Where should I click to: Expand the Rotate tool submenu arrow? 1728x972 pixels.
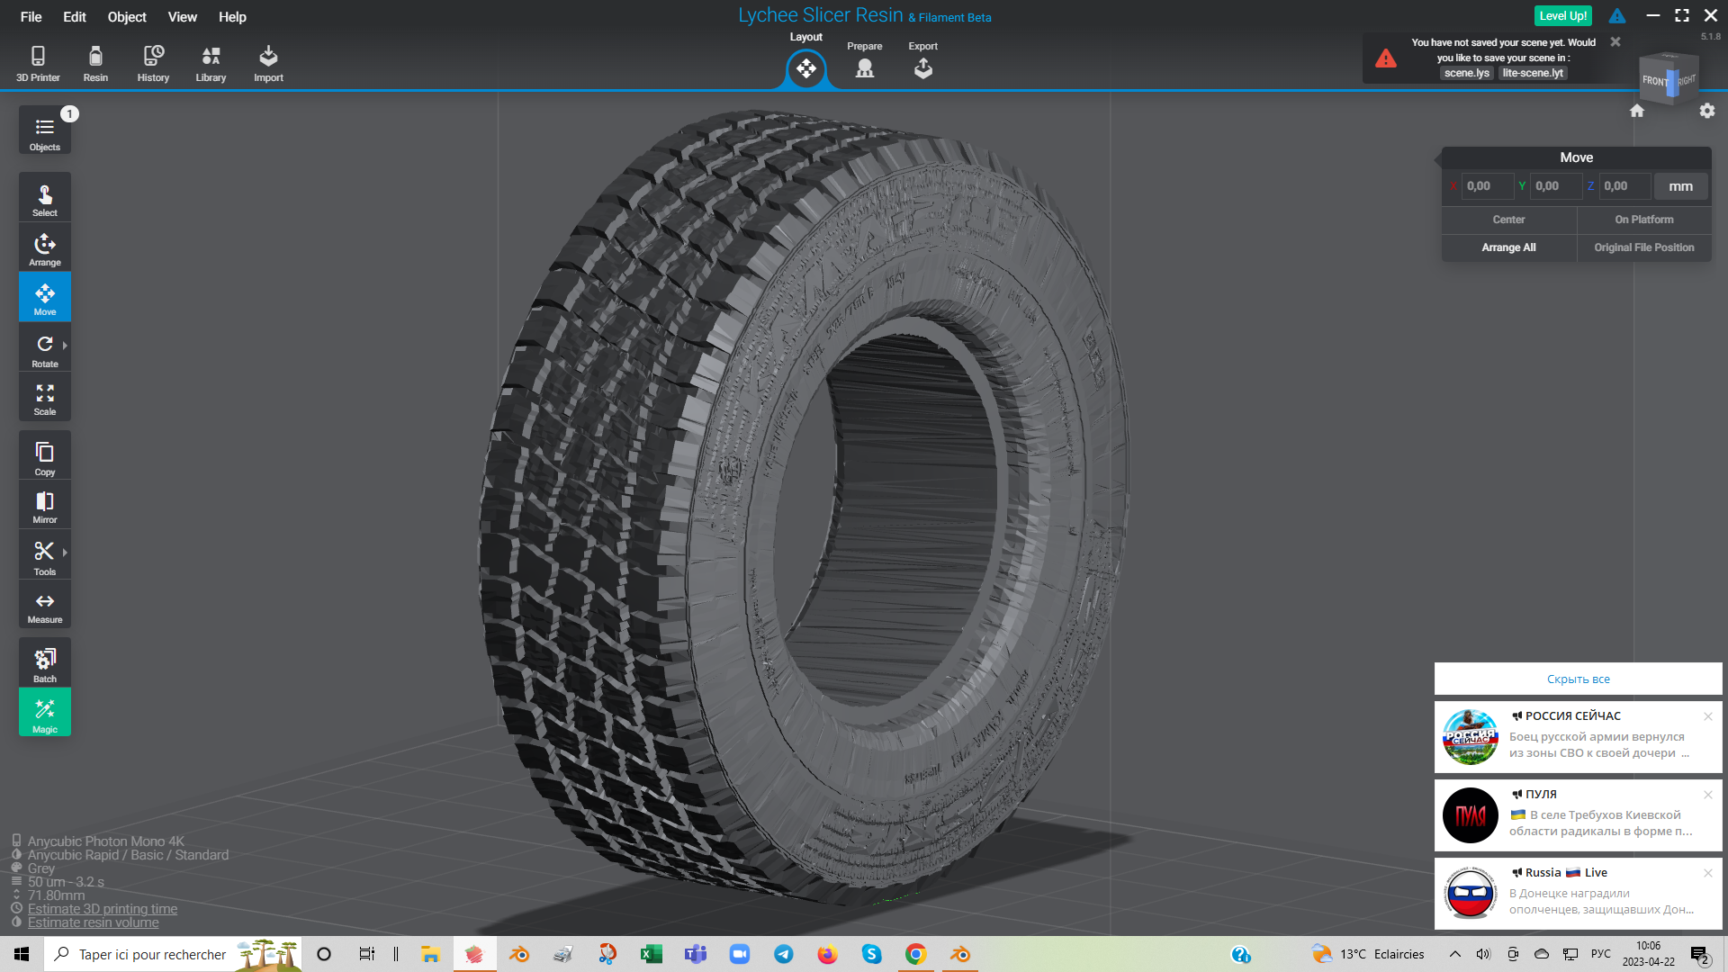coord(65,346)
